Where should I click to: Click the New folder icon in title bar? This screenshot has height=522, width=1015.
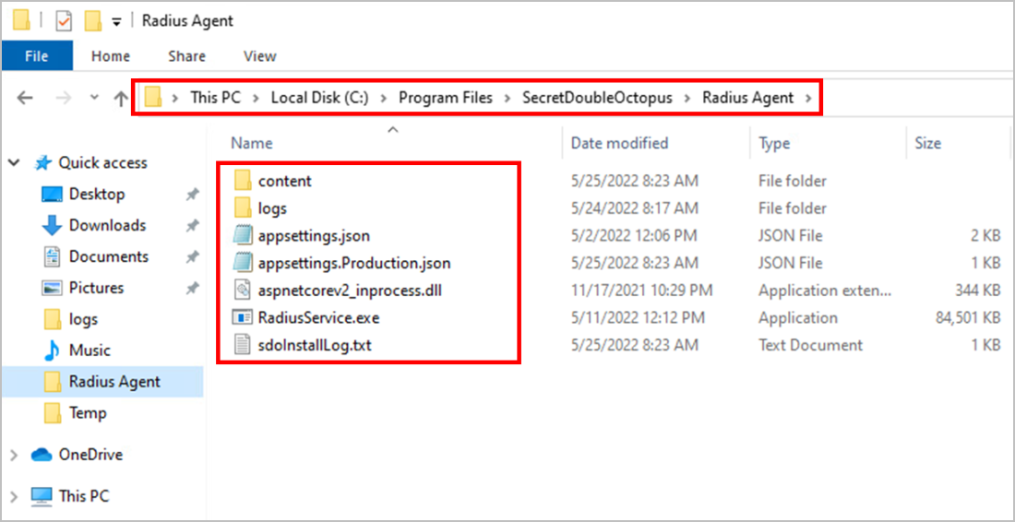coord(94,22)
